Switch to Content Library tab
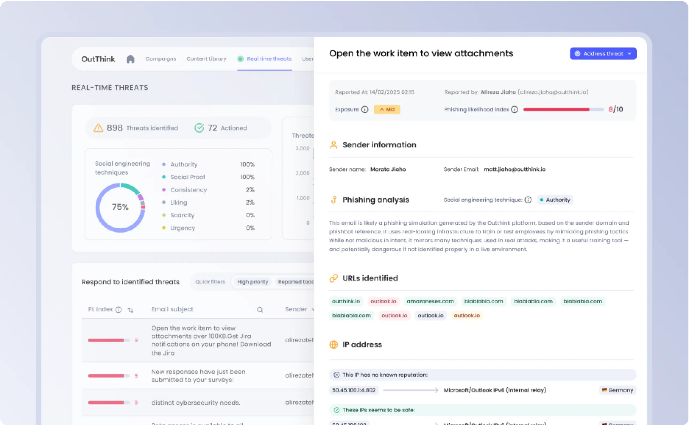This screenshot has height=425, width=689. coord(206,59)
